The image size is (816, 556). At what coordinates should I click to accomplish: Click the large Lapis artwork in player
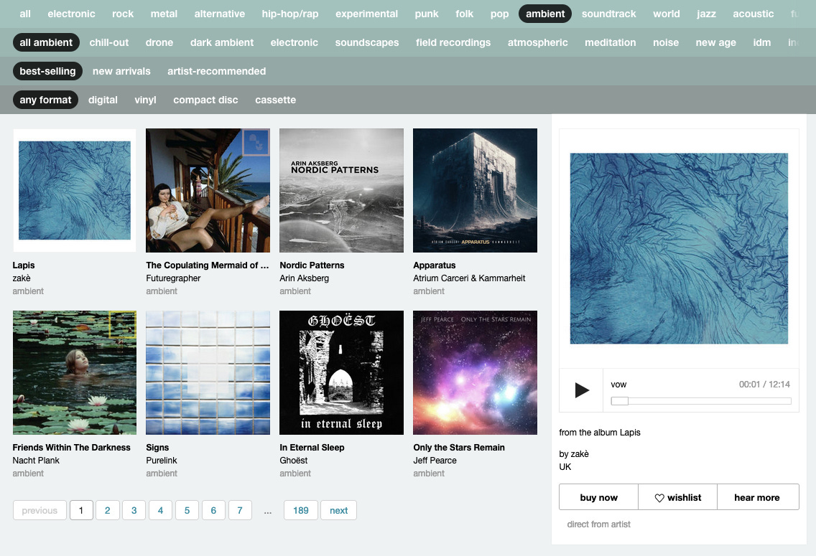click(679, 248)
